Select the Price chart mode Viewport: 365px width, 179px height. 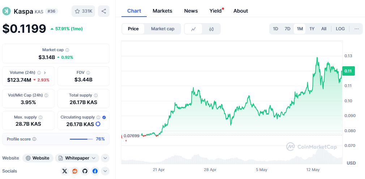click(x=133, y=29)
